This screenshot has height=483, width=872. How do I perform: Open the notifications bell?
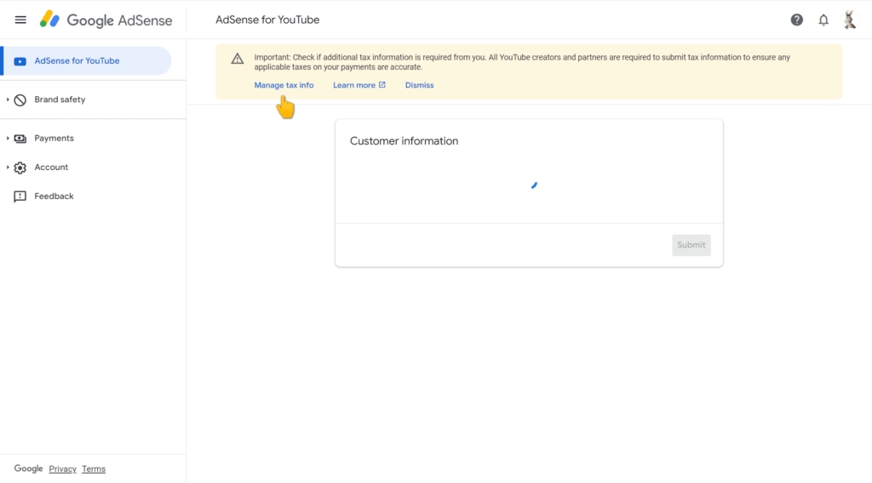tap(823, 20)
